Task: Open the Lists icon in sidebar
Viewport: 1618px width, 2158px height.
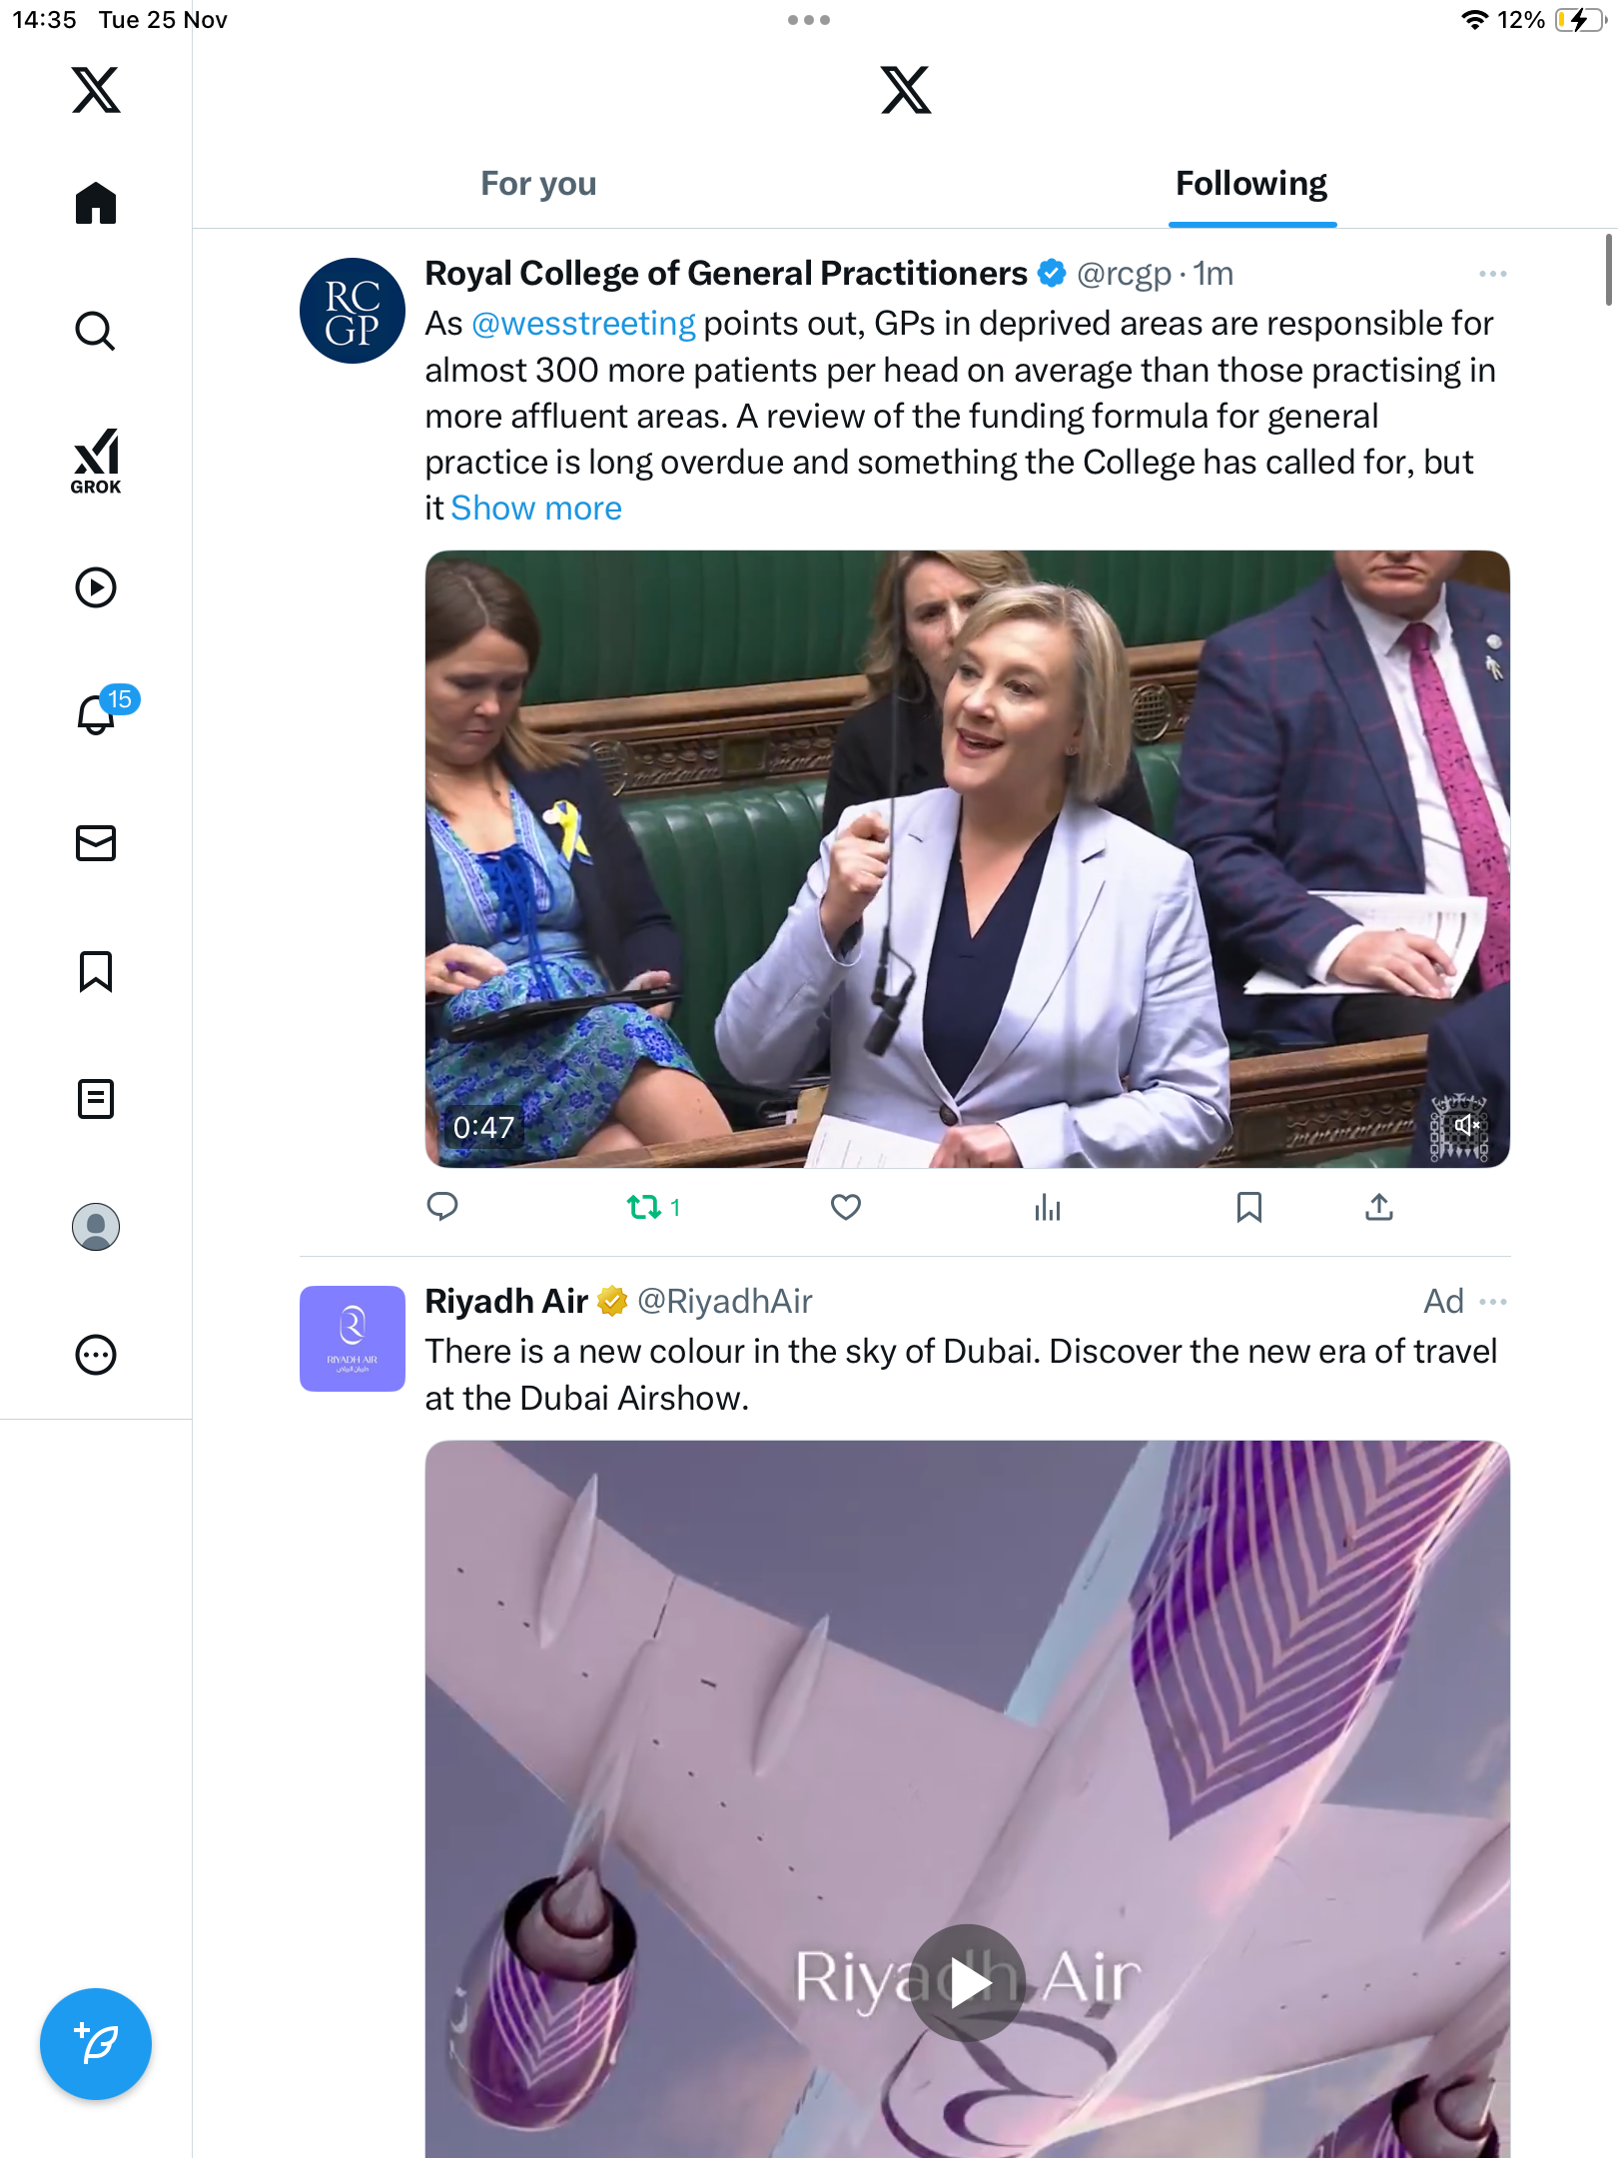Action: tap(96, 1099)
